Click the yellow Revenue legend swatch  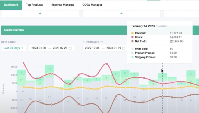[132, 33]
